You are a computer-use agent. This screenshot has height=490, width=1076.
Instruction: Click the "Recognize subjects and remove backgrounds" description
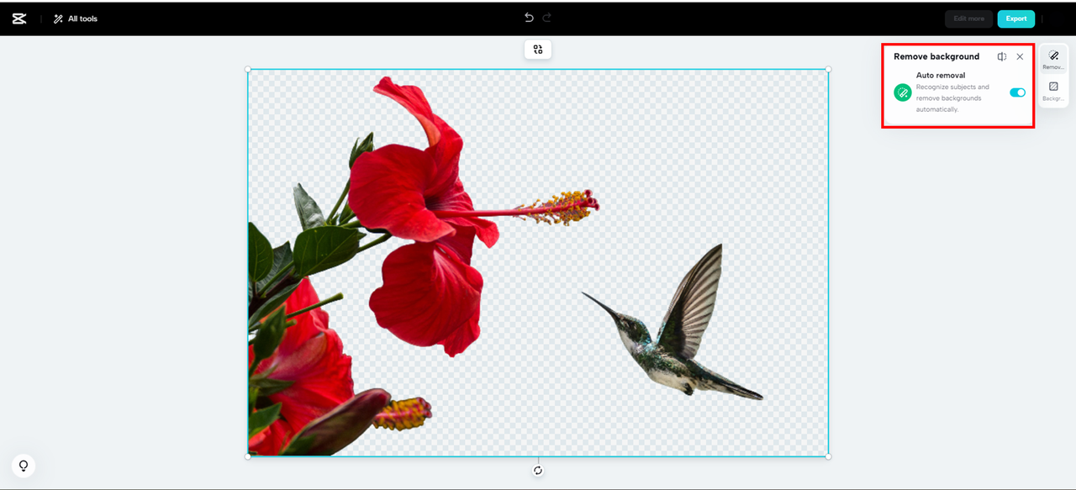[x=952, y=98]
